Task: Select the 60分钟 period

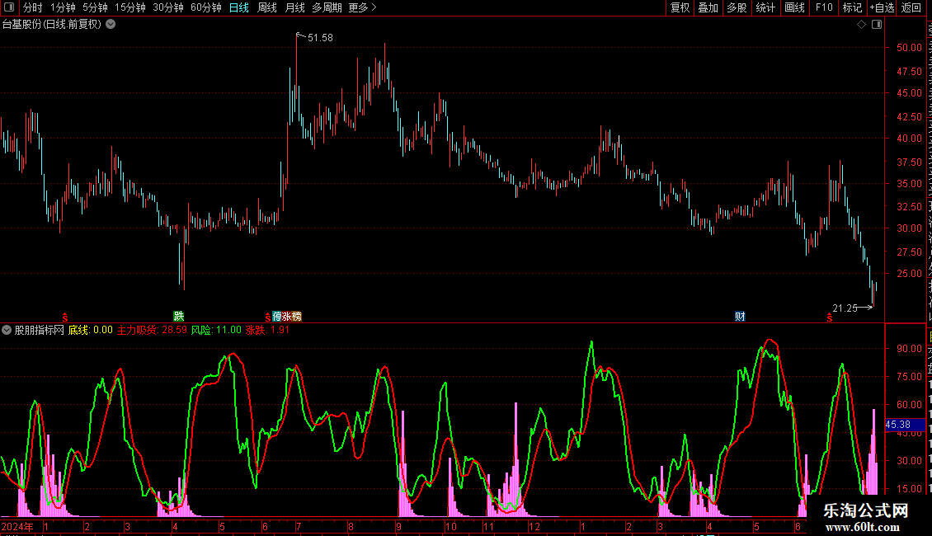Action: pos(206,7)
